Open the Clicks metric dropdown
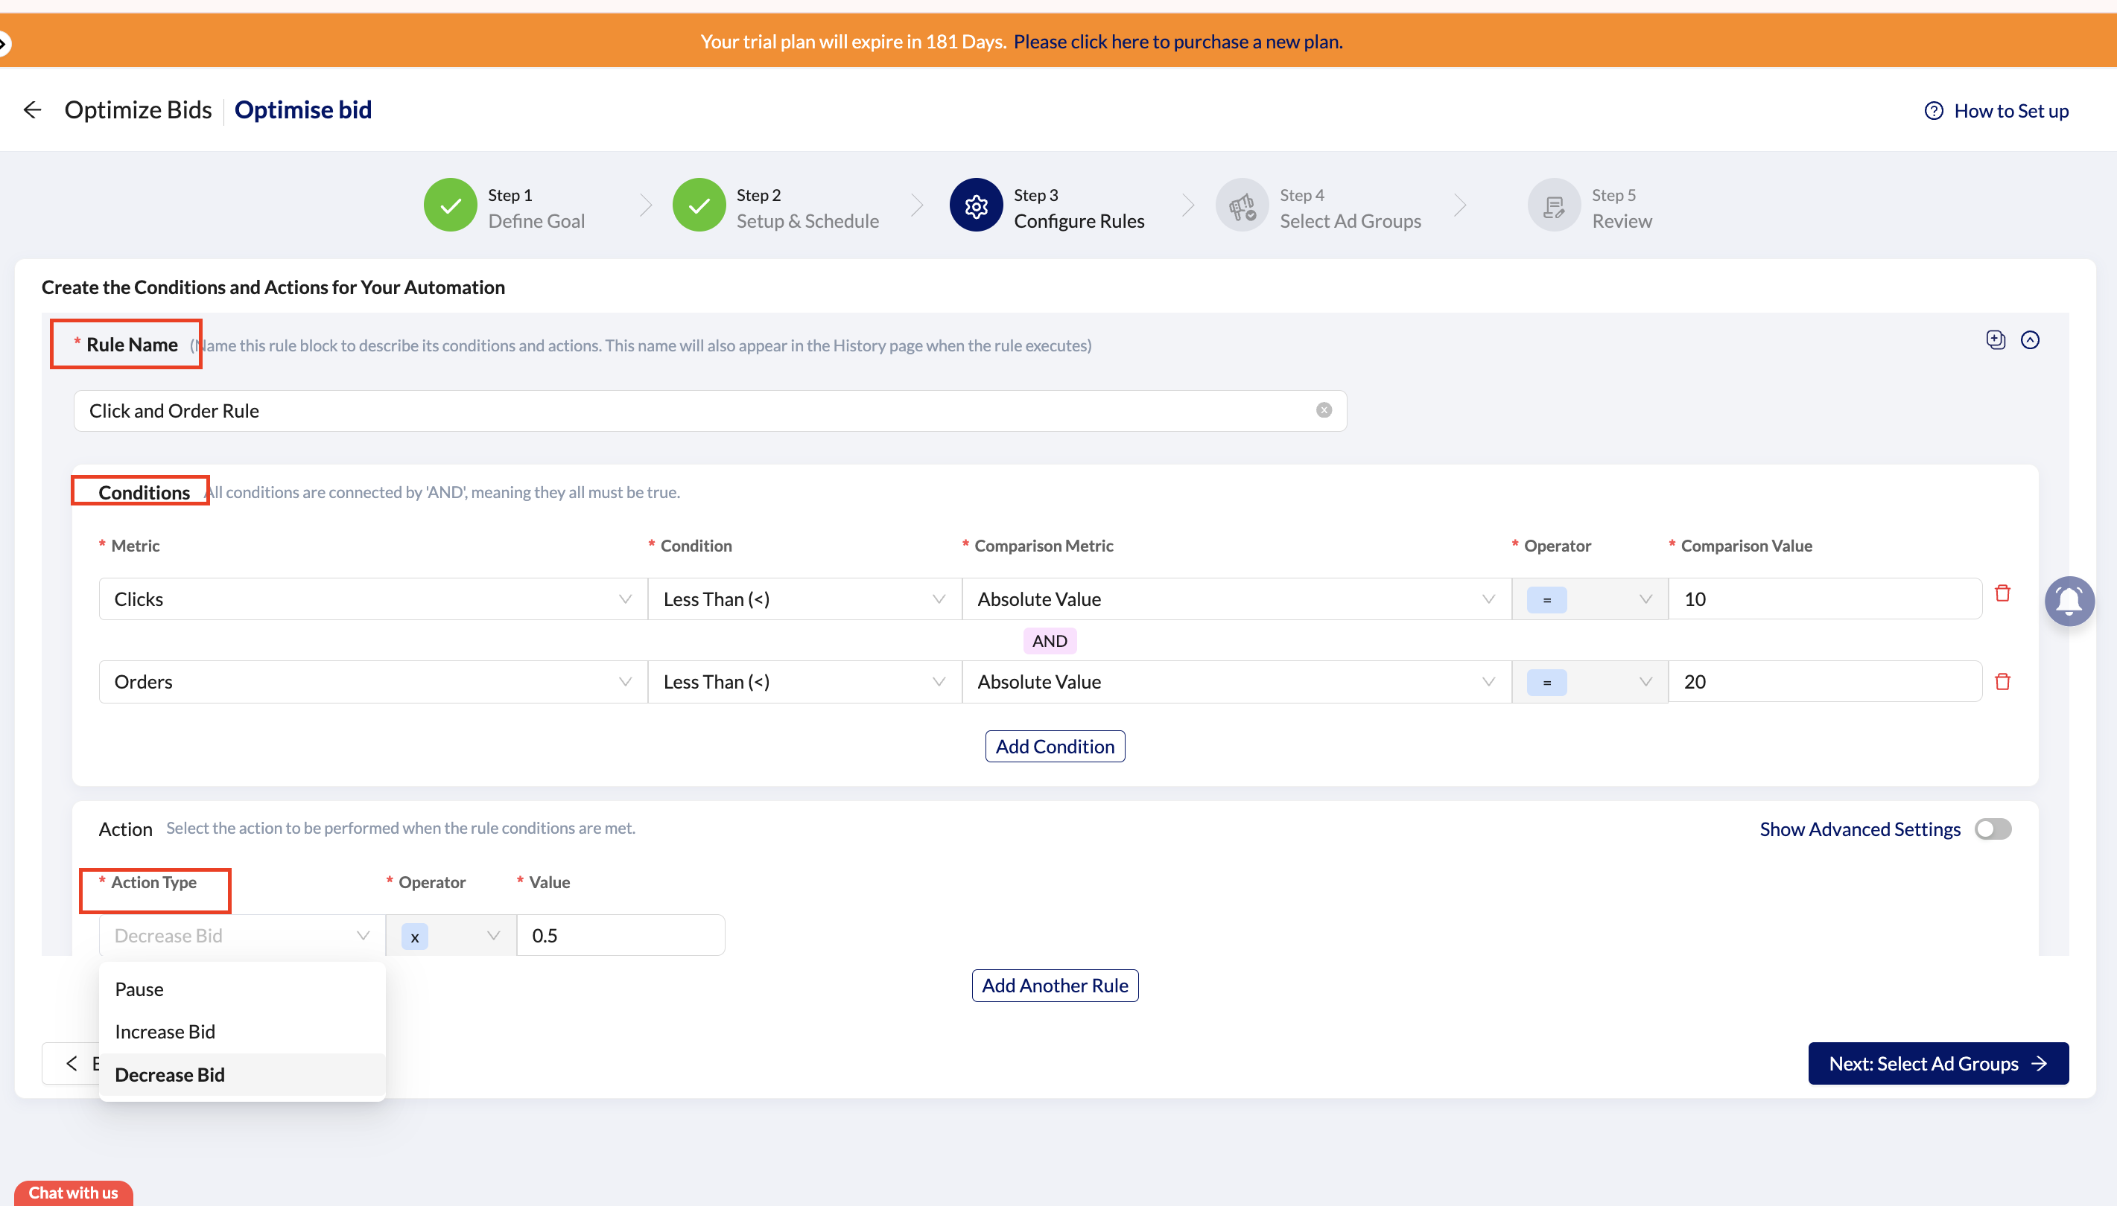The height and width of the screenshot is (1206, 2117). click(x=373, y=599)
